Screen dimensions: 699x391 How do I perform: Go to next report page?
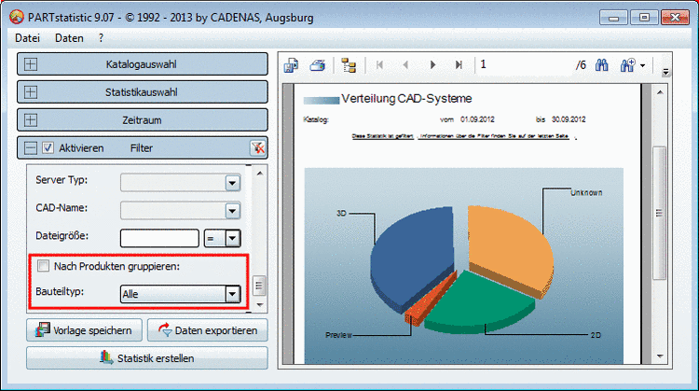pos(432,64)
